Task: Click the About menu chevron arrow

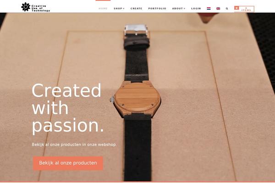Action: tap(184, 8)
